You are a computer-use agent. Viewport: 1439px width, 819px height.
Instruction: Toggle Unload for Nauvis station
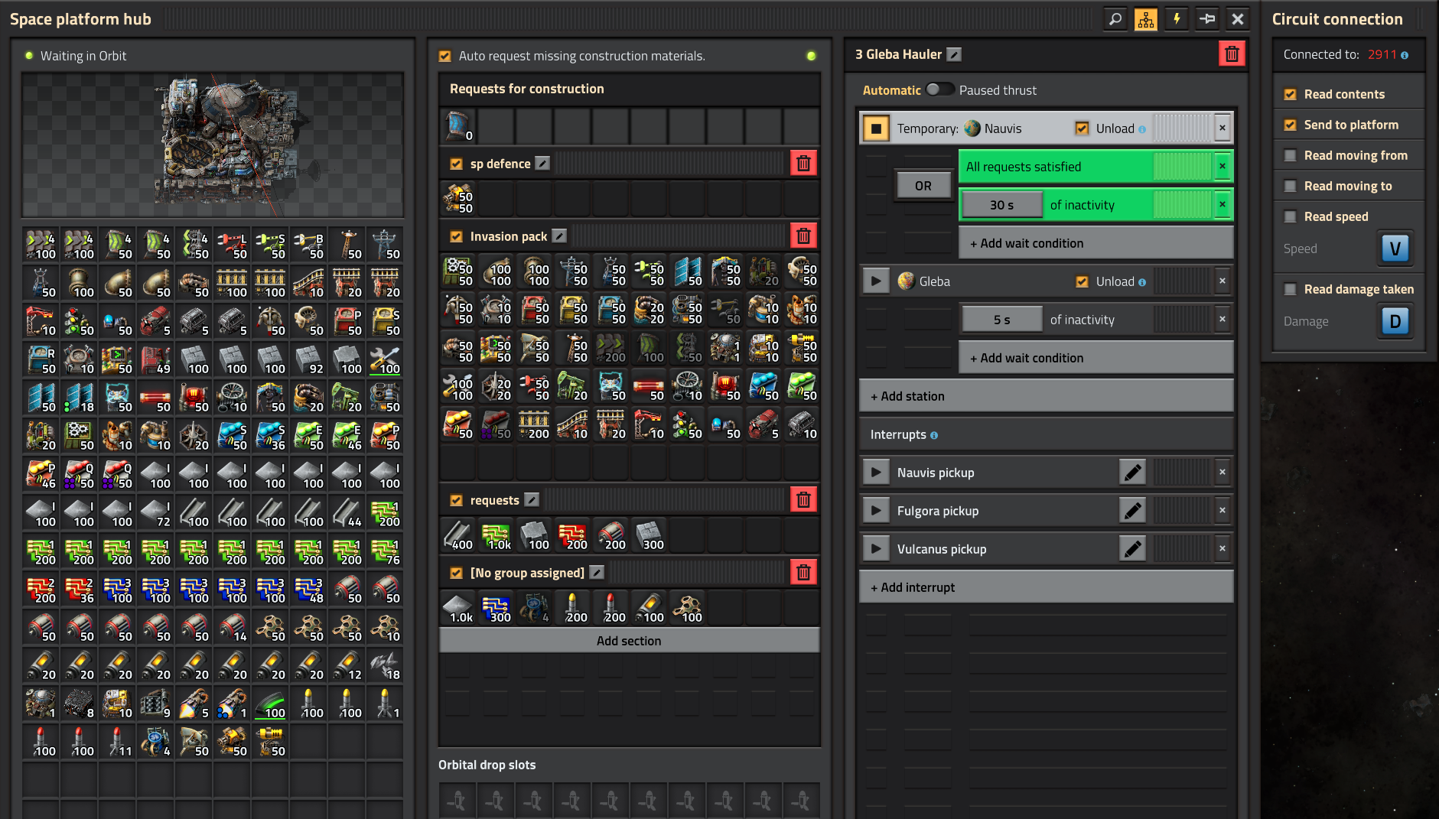(1082, 128)
